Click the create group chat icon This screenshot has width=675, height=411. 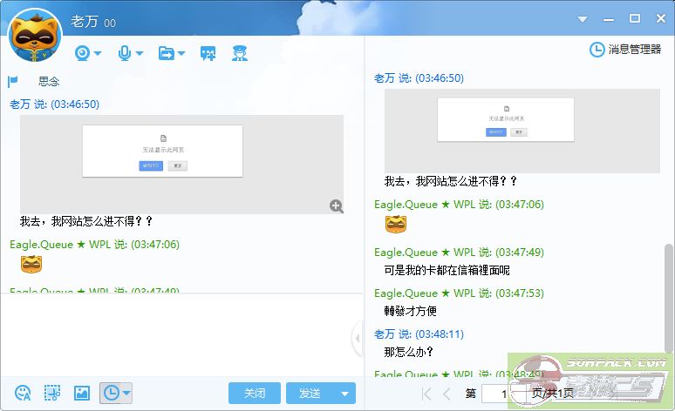(x=208, y=53)
